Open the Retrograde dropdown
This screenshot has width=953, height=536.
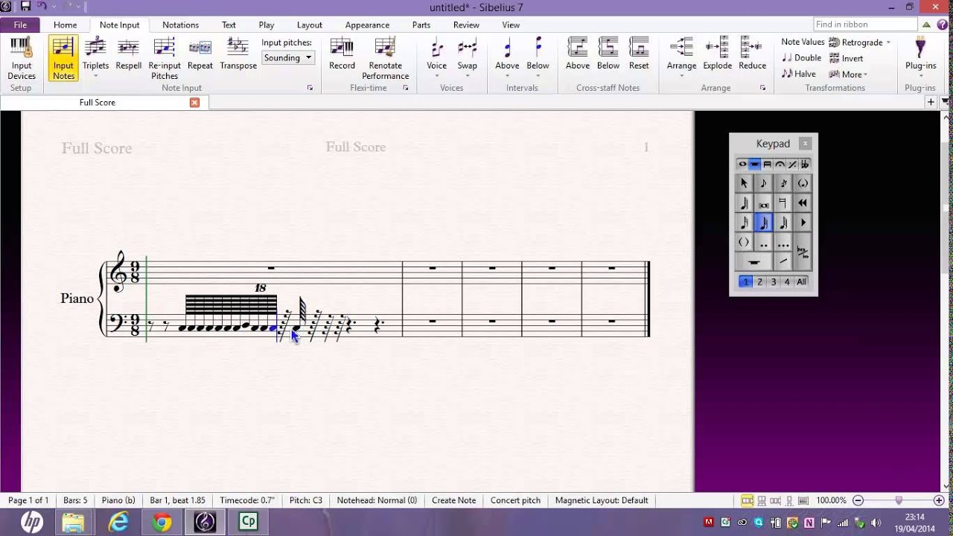(x=860, y=42)
